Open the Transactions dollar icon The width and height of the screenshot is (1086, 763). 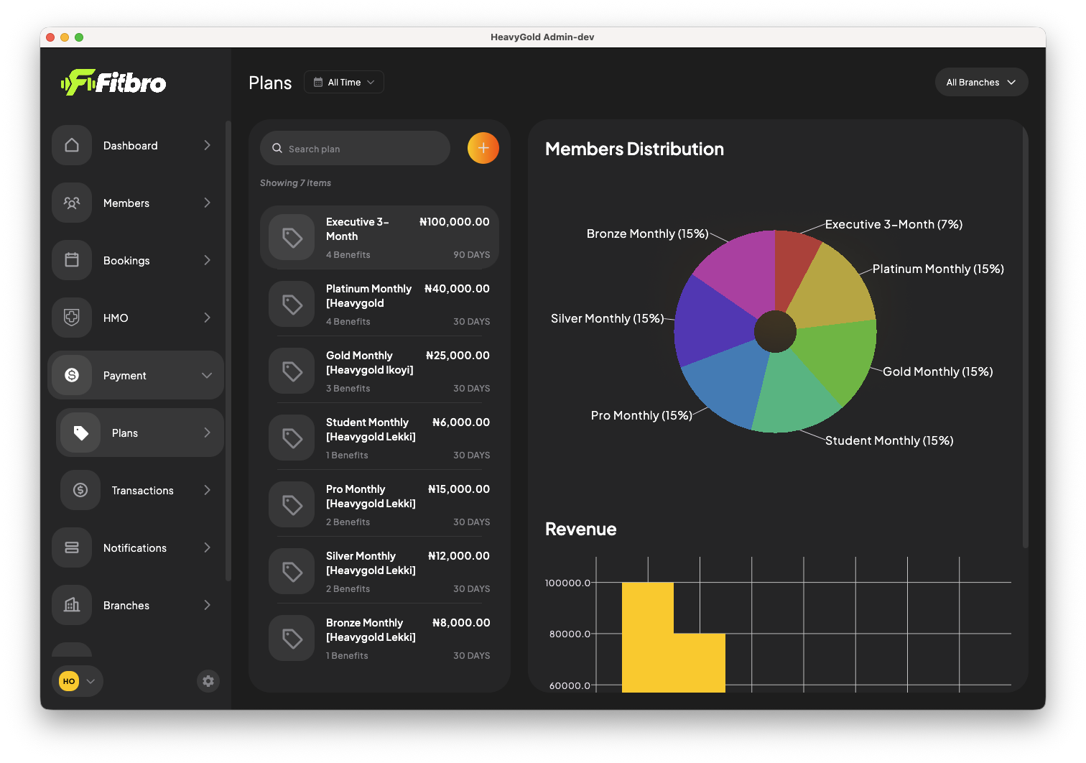click(x=80, y=490)
